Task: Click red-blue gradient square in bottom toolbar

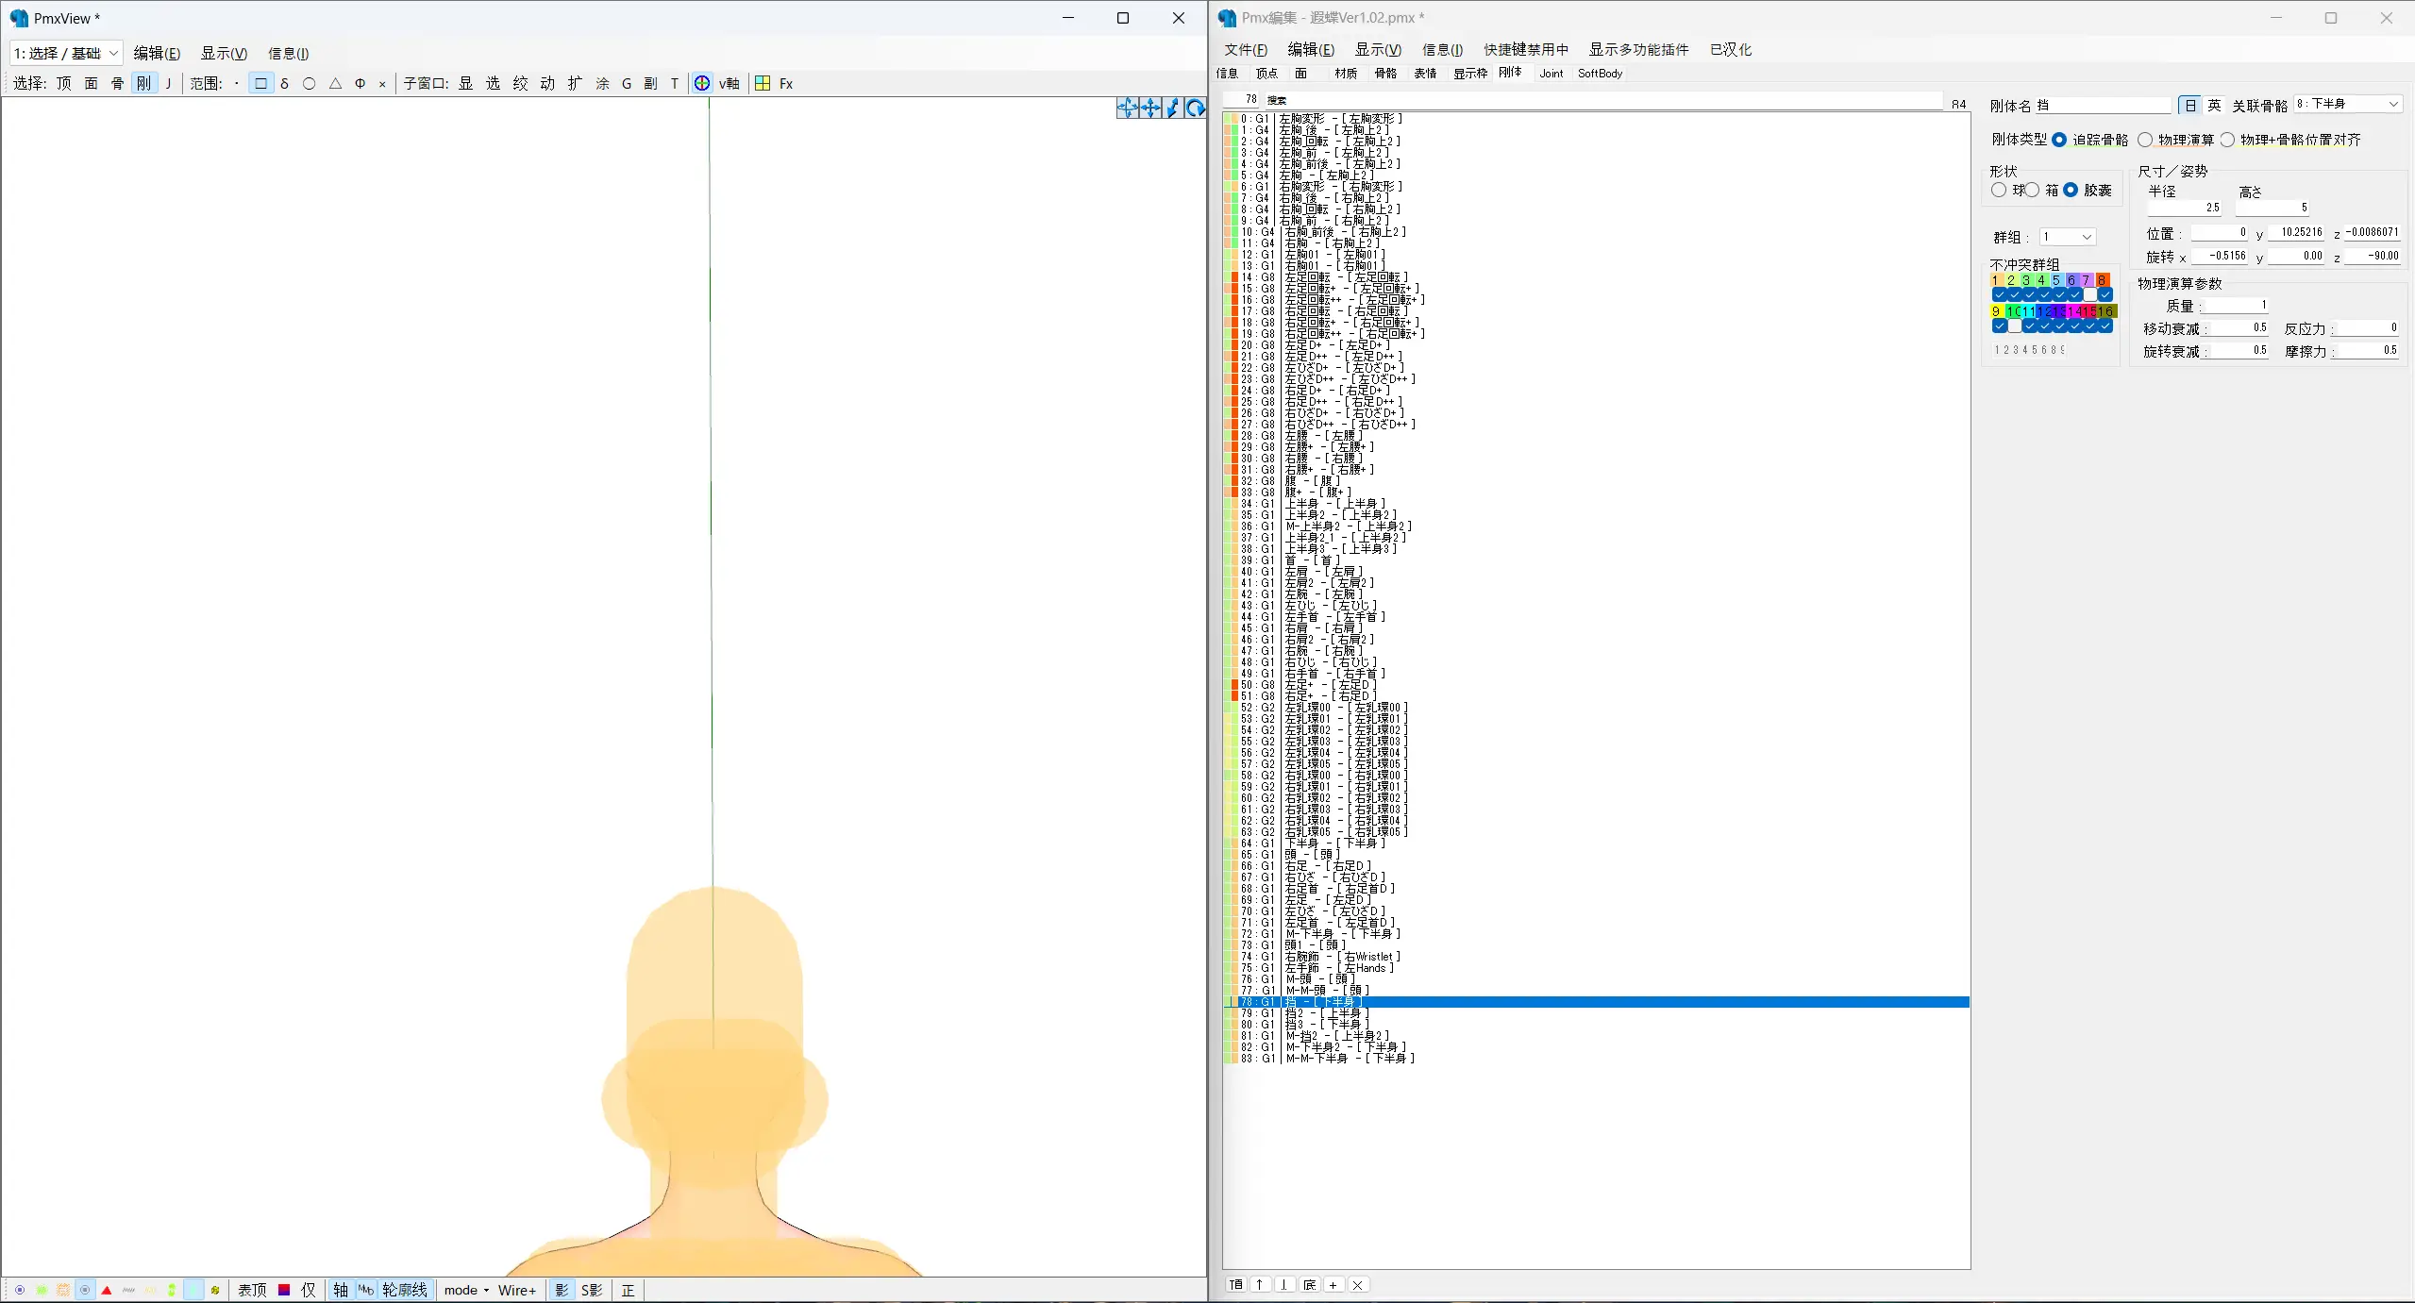Action: coord(284,1290)
